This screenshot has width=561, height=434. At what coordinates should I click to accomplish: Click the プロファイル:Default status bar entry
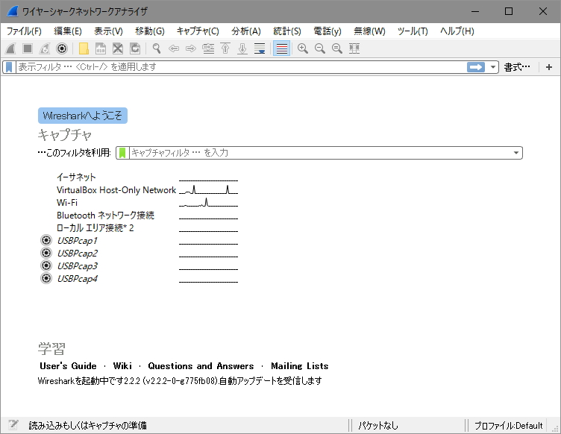[508, 425]
